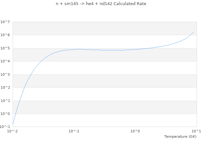This screenshot has height=152, width=203.
Task: Click the 10^-1 label on the x-axis
Action: (74, 131)
